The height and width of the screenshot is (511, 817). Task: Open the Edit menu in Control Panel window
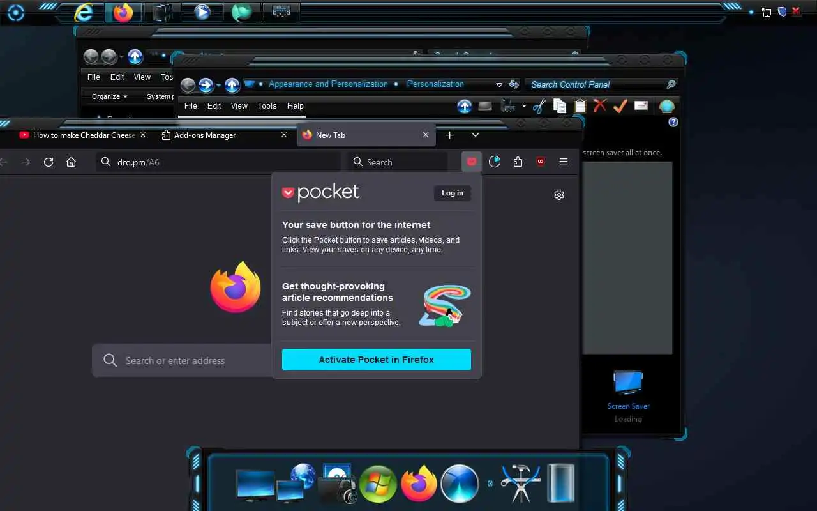214,106
